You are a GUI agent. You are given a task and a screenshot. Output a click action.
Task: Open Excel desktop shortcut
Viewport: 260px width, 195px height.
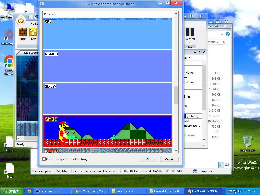click(x=10, y=170)
